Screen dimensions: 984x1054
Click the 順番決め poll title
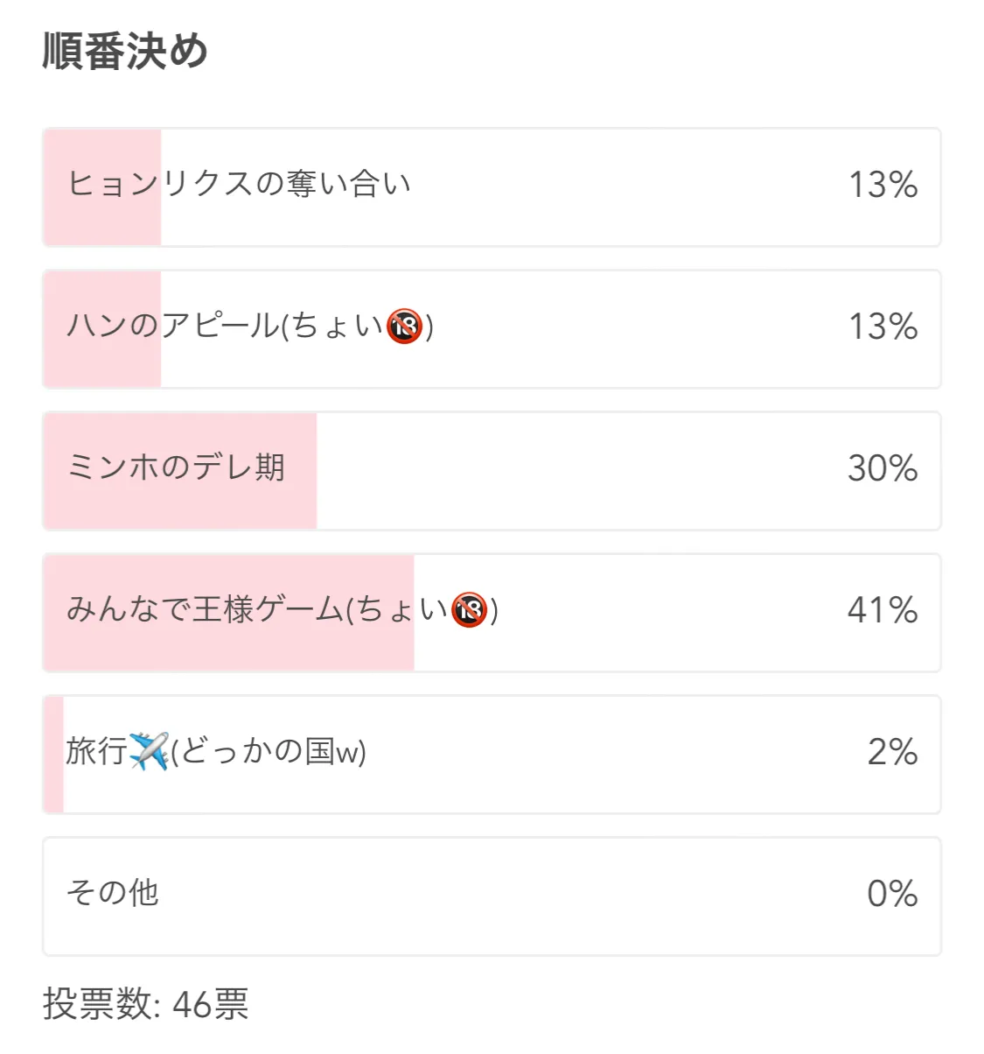[125, 51]
